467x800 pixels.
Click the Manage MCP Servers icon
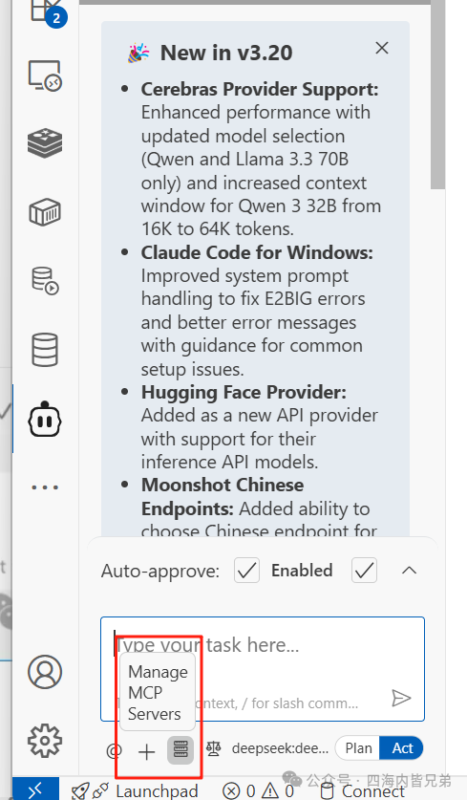click(x=180, y=750)
